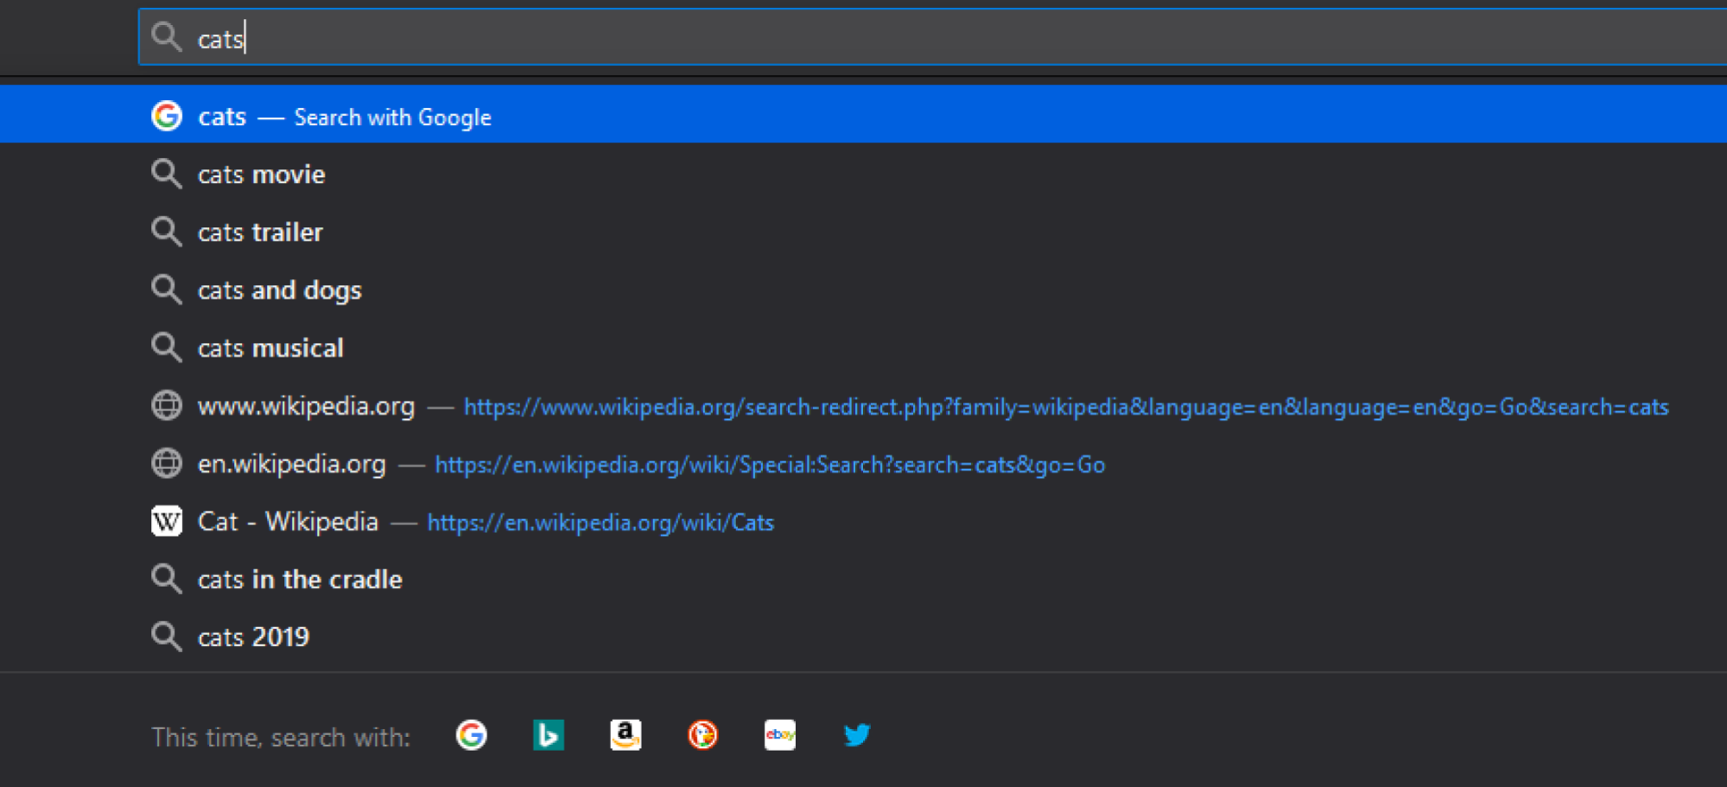Click the magnifier icon beside 'cats musical'
Image resolution: width=1727 pixels, height=787 pixels.
[x=166, y=347]
